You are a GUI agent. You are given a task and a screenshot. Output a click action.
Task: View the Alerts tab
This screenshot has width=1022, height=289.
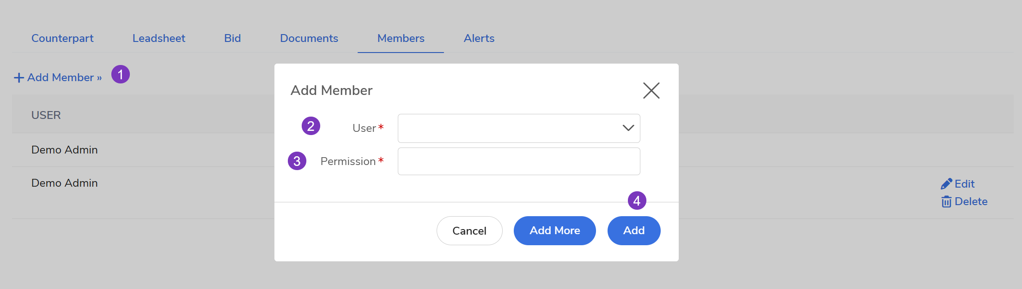479,38
